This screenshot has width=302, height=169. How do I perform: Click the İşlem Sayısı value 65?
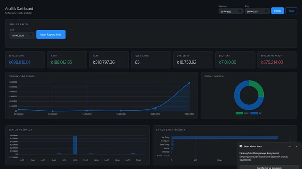[137, 62]
